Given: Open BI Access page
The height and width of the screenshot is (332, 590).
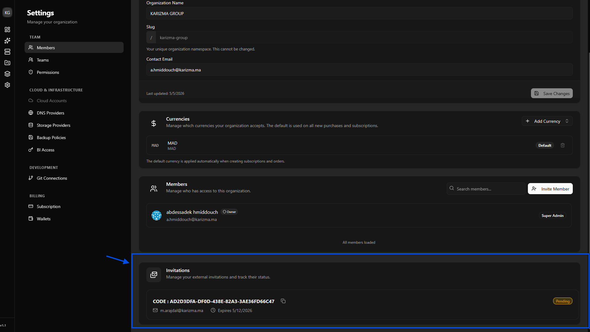Looking at the screenshot, I should pyautogui.click(x=74, y=150).
